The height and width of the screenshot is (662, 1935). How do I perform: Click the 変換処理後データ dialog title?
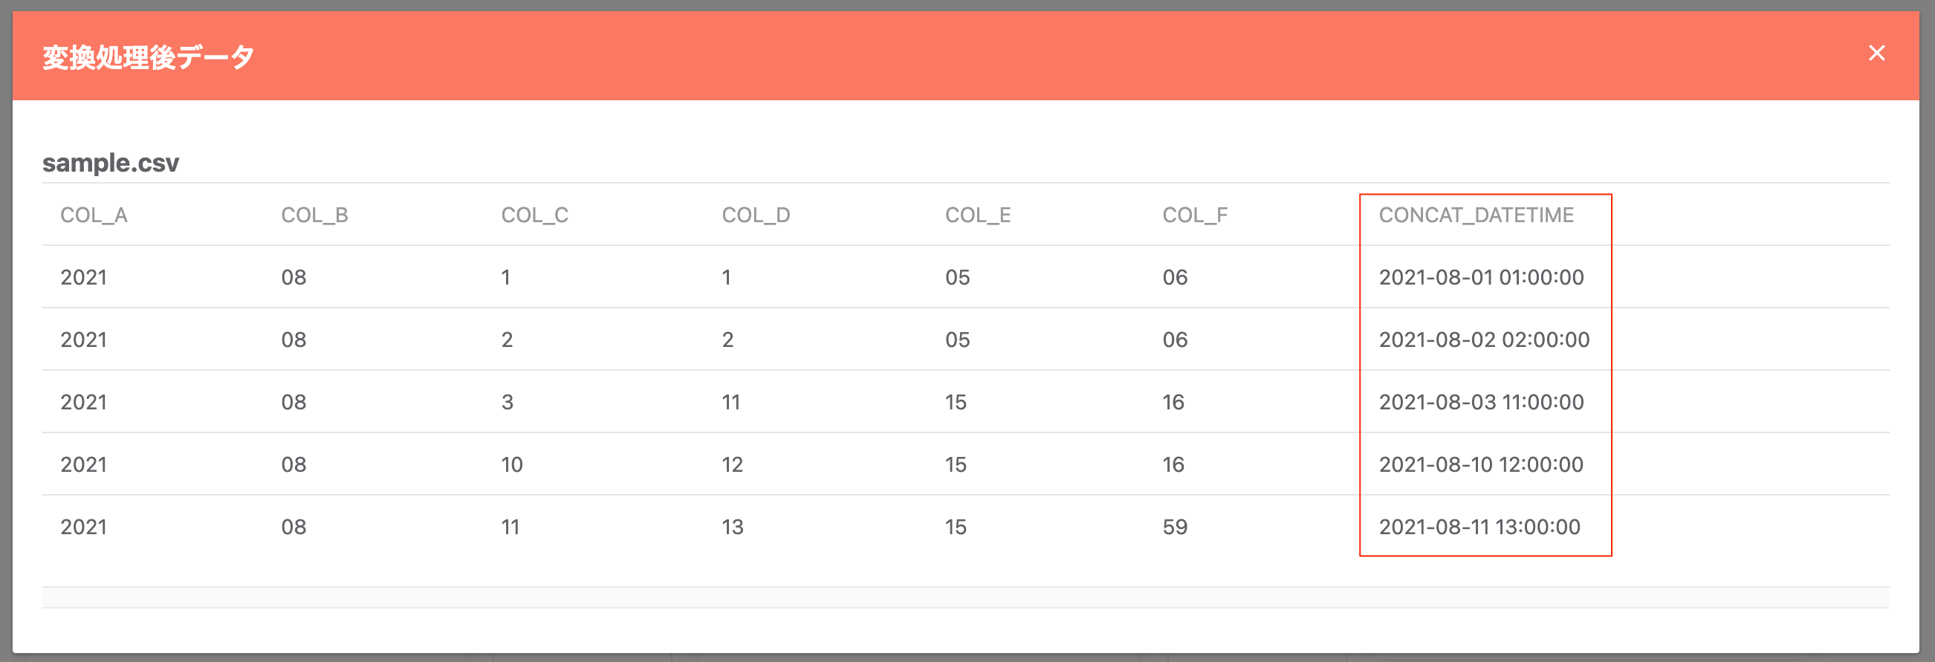click(x=148, y=57)
